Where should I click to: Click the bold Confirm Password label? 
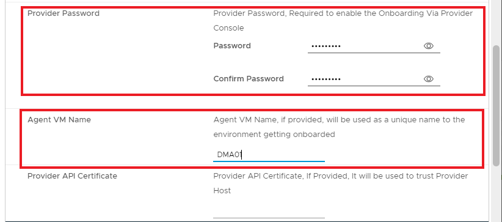[249, 79]
